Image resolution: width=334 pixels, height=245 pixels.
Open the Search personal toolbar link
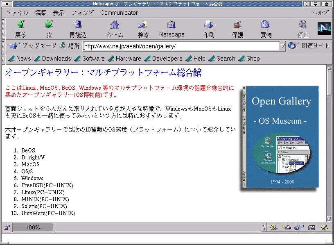click(222, 59)
